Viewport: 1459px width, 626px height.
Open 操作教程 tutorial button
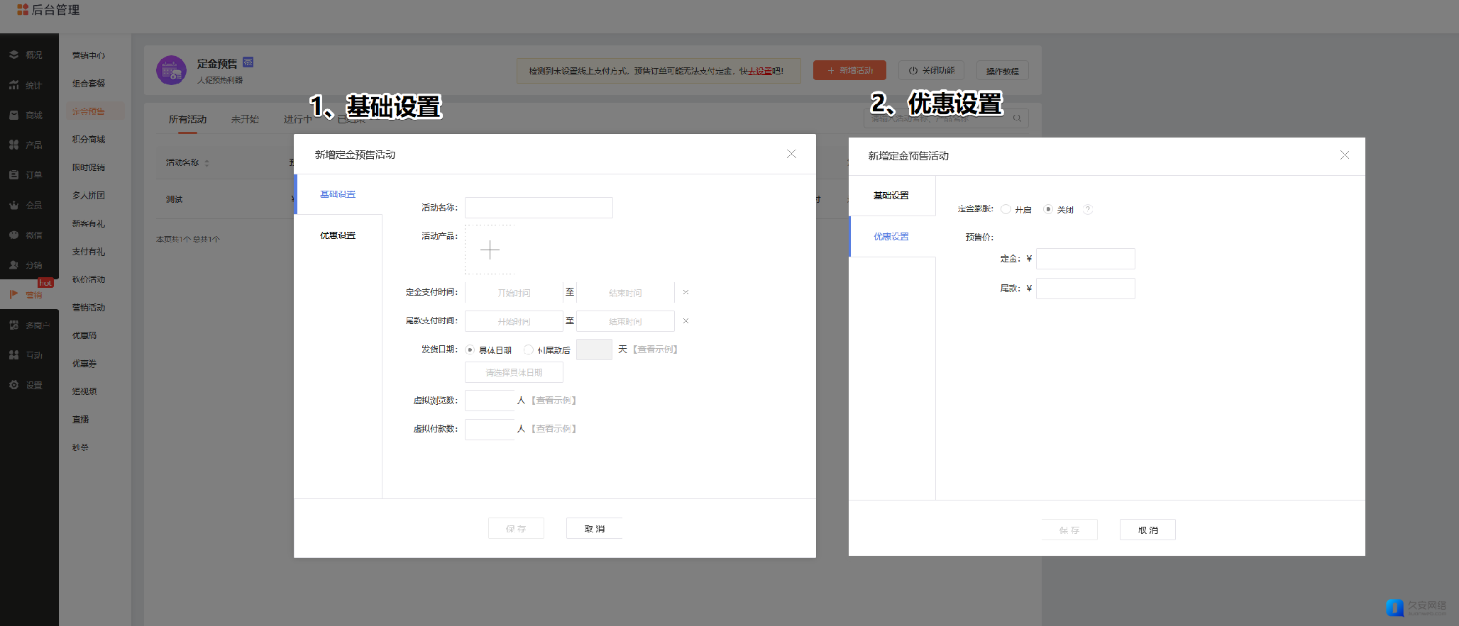tap(1002, 71)
